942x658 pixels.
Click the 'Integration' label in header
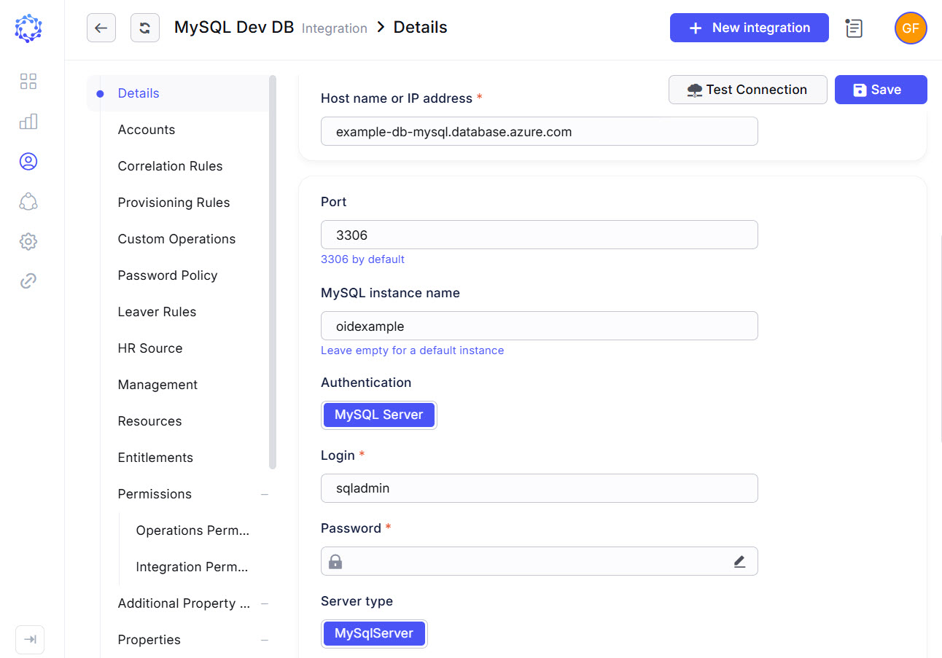pyautogui.click(x=335, y=28)
